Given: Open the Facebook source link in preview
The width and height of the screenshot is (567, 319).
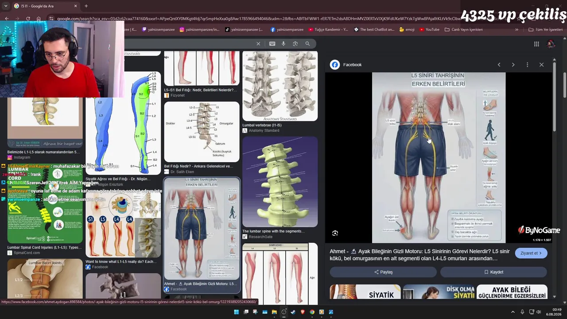Looking at the screenshot, I should [x=346, y=65].
